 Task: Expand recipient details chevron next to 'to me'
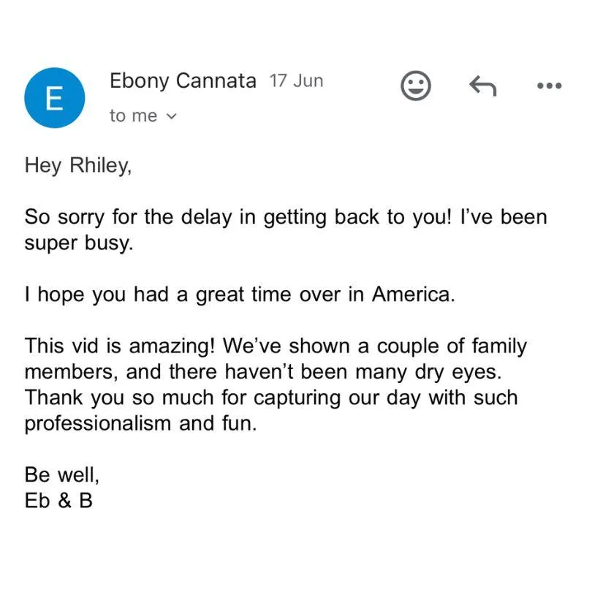point(172,116)
